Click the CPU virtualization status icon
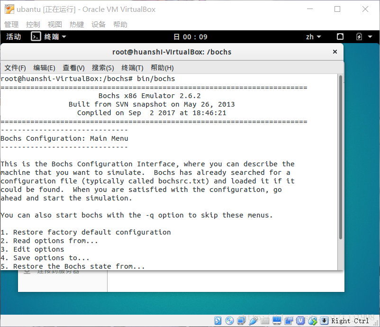Viewport: 380px width, 327px height. [x=300, y=320]
